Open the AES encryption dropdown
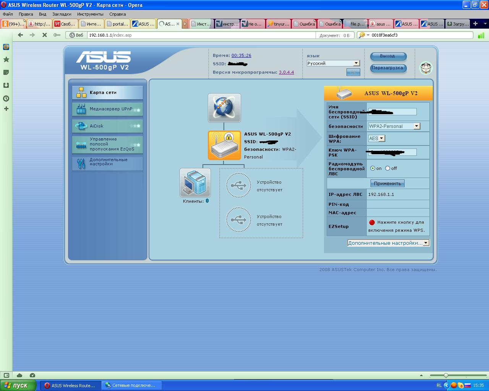Viewport: 489px width, 391px height. [377, 139]
